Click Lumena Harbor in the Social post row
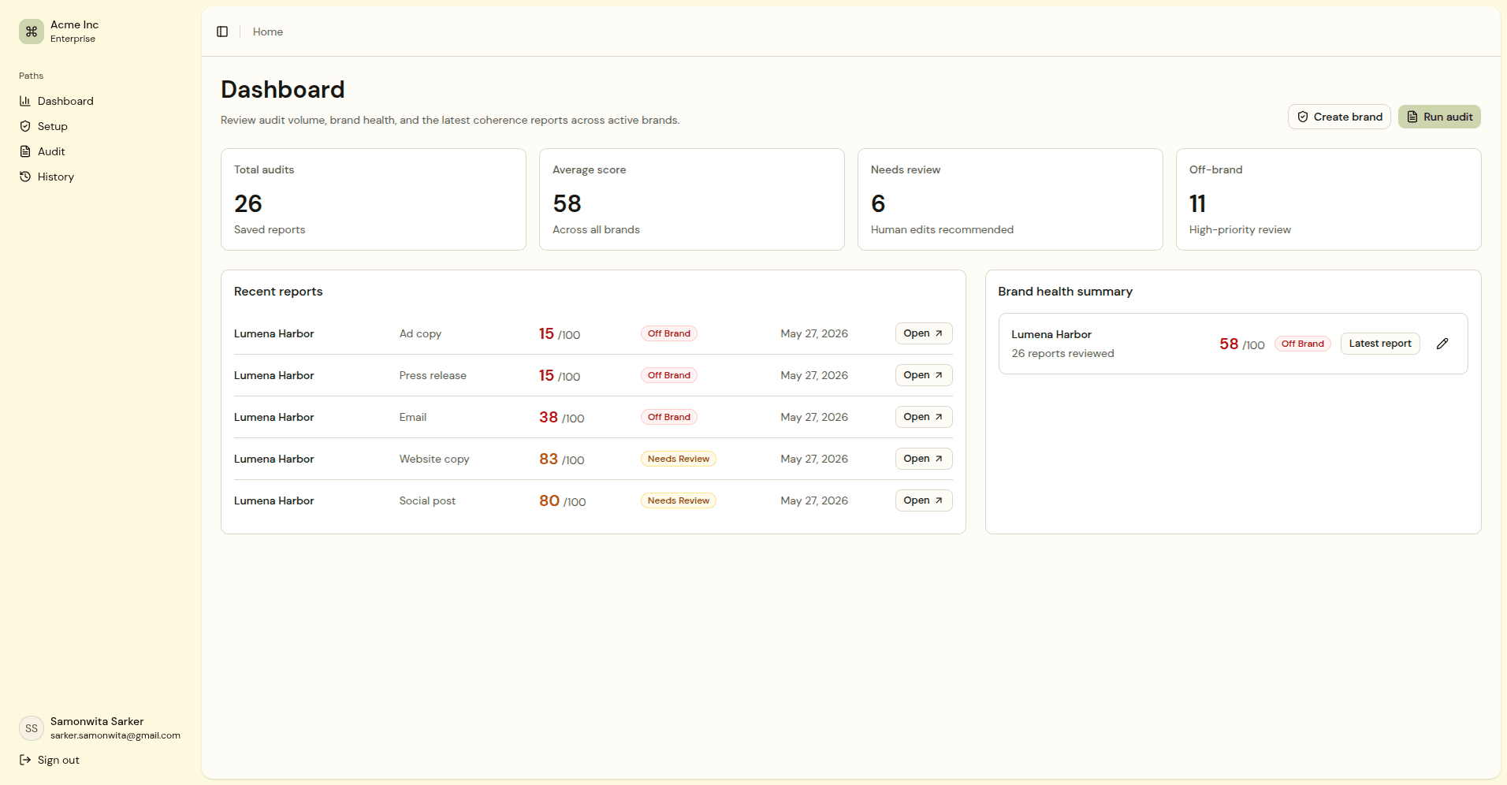This screenshot has width=1507, height=785. (x=273, y=500)
